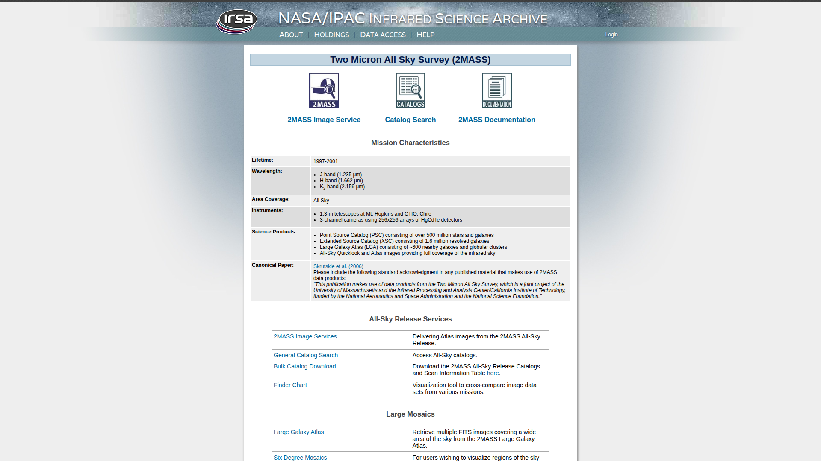Click the NASA/IPAC Infrared Science Archive title
Screen dimensions: 821x461
[x=413, y=18]
